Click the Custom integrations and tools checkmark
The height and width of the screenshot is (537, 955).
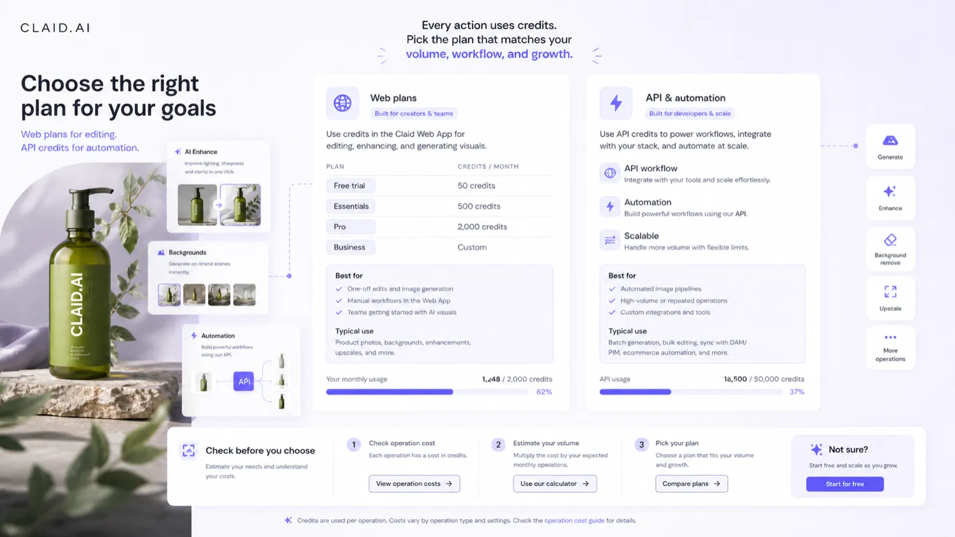tap(612, 312)
